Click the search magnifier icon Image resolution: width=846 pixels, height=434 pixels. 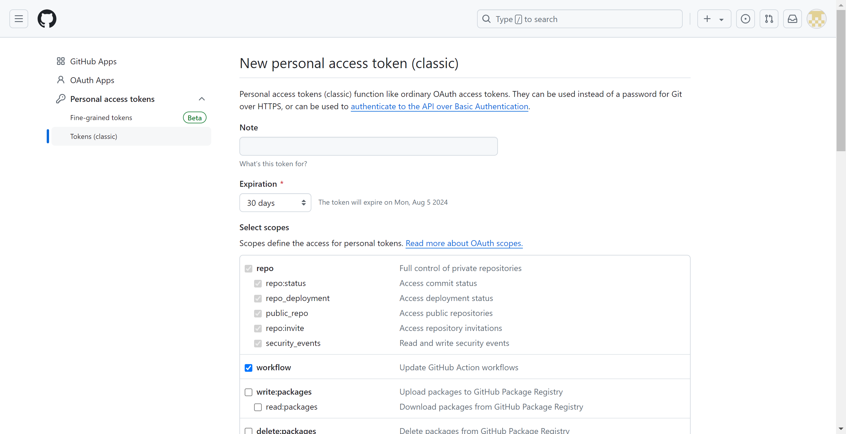point(486,19)
